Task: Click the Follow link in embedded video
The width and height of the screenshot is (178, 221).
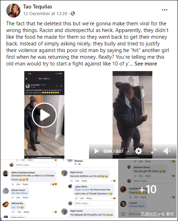Action: (44, 85)
